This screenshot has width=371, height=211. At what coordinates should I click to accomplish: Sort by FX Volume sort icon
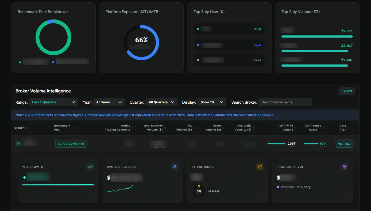tap(194, 128)
